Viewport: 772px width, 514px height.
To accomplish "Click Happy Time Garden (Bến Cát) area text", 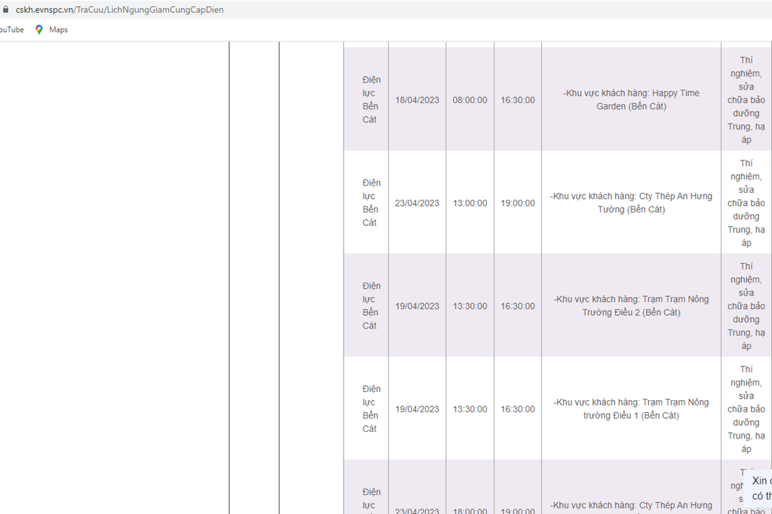I will (x=631, y=99).
